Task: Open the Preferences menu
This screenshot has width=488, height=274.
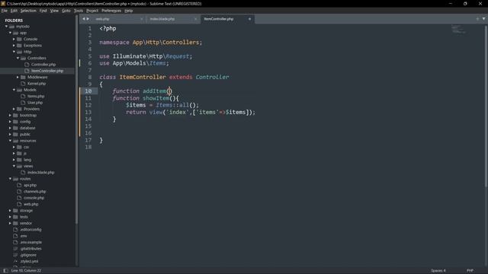Action: tap(111, 11)
